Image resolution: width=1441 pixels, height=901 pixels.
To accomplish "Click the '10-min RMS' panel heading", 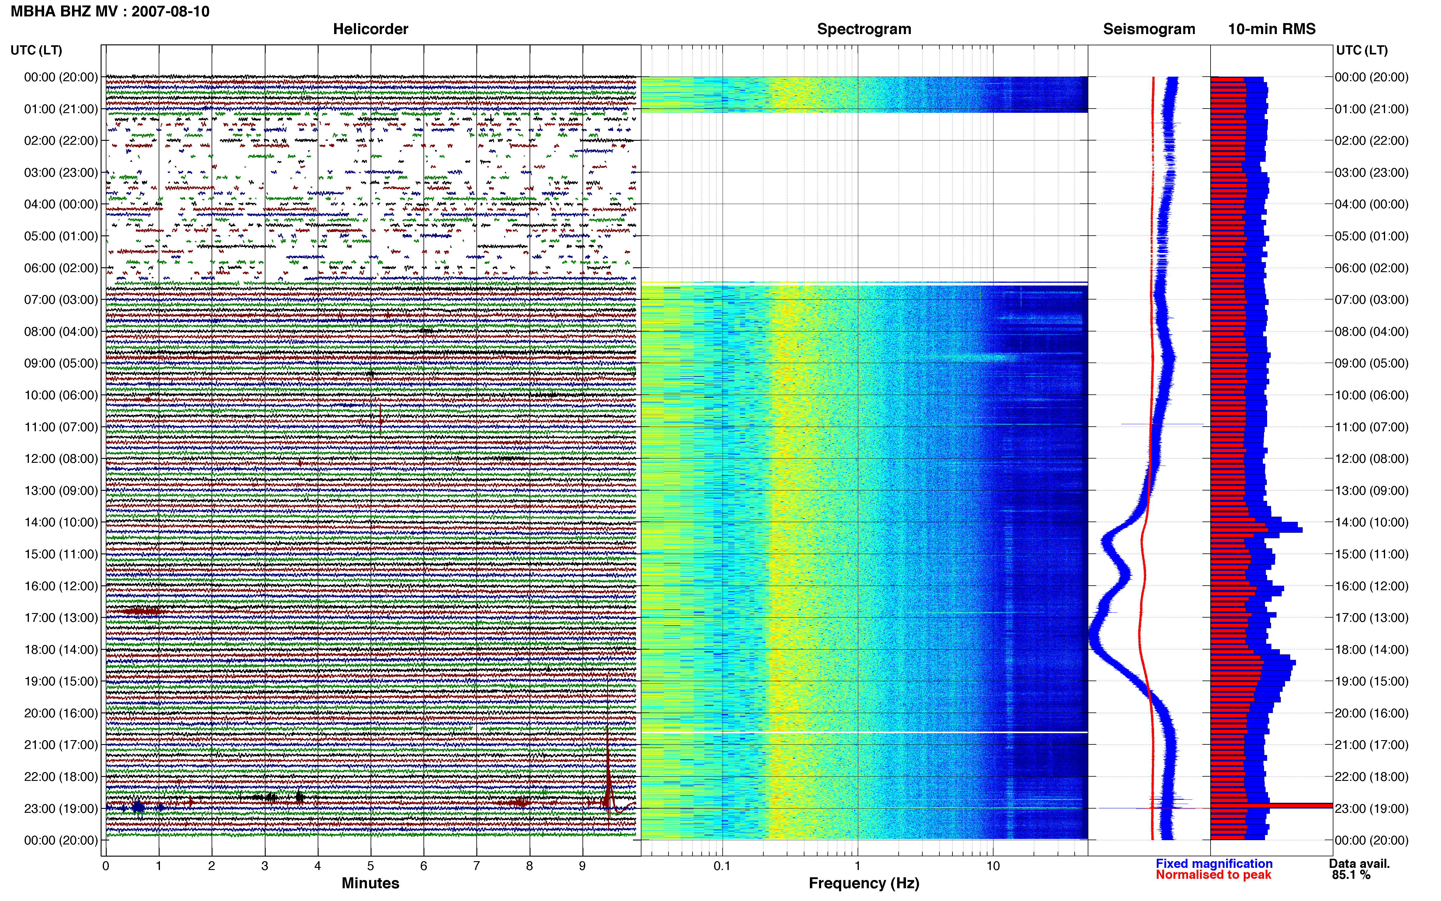I will [1272, 29].
